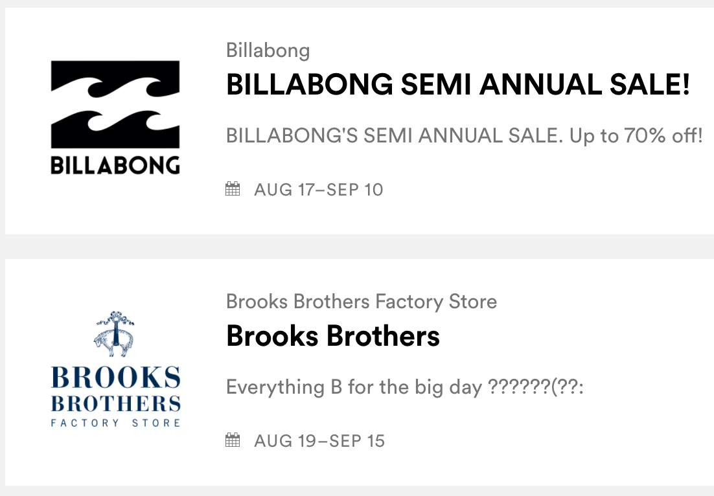Image resolution: width=714 pixels, height=496 pixels.
Task: Open the Brooks Brothers deal headline
Action: [333, 336]
